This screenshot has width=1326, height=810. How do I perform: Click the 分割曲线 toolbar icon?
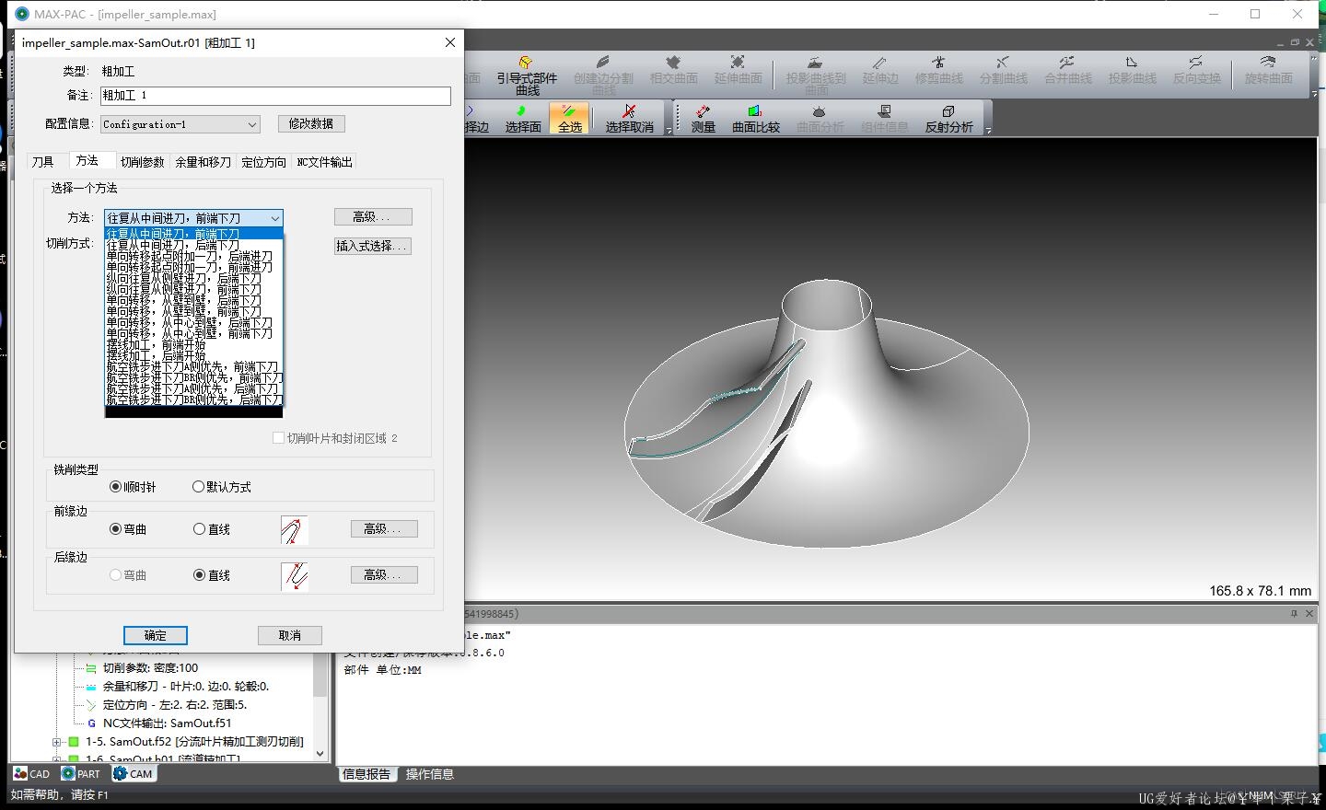tap(1003, 70)
